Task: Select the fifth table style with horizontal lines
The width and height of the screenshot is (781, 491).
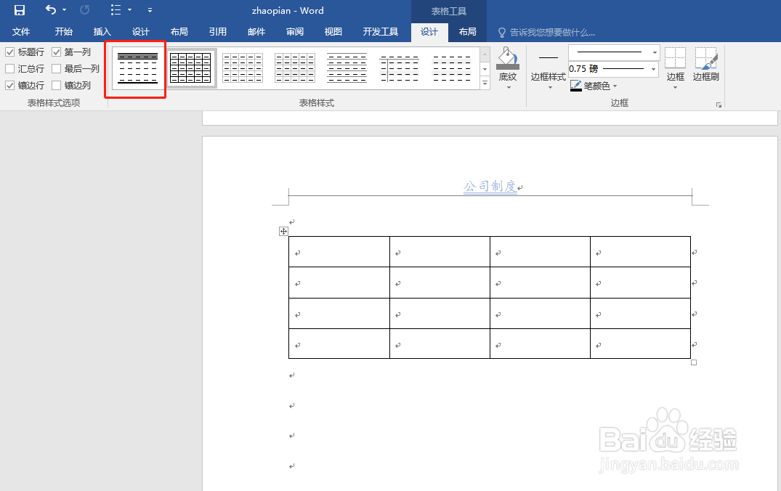Action: pyautogui.click(x=347, y=68)
